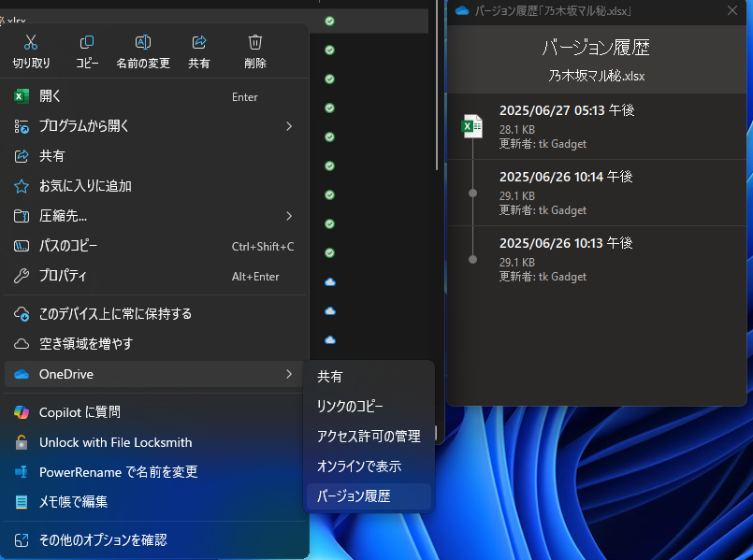Choose このデバイス上に常に保持する
This screenshot has height=560, width=753.
(x=154, y=314)
